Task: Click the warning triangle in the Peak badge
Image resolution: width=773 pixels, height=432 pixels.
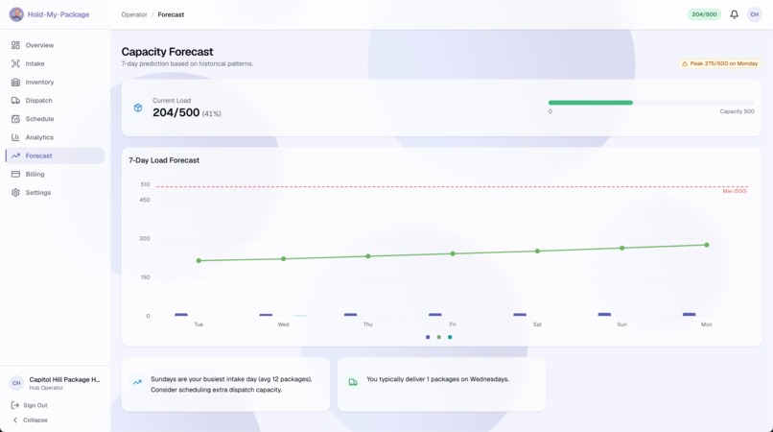Action: [684, 63]
